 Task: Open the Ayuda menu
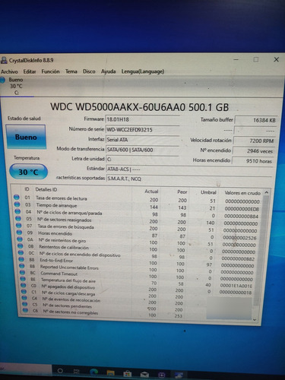108,71
